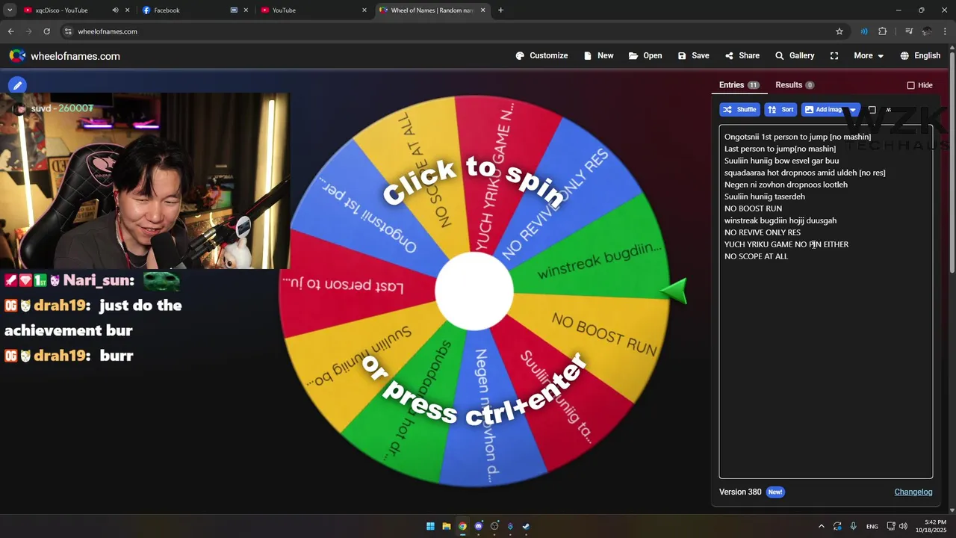This screenshot has height=538, width=956.
Task: Reload the page
Action: pos(46,31)
